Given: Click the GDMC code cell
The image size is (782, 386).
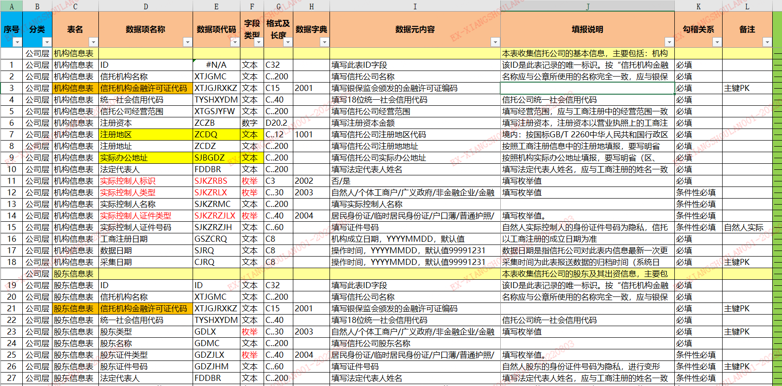Looking at the screenshot, I should coord(216,343).
